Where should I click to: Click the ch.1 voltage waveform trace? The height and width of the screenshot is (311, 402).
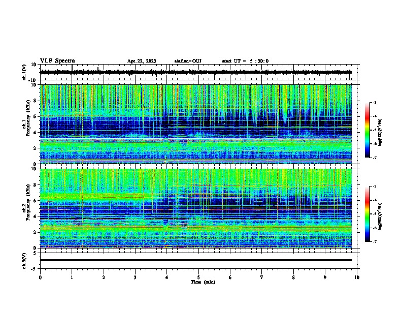click(196, 72)
